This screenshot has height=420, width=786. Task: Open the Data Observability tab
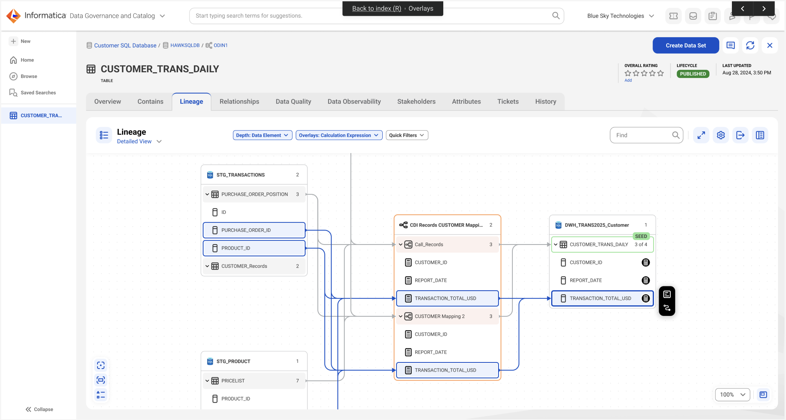[354, 101]
